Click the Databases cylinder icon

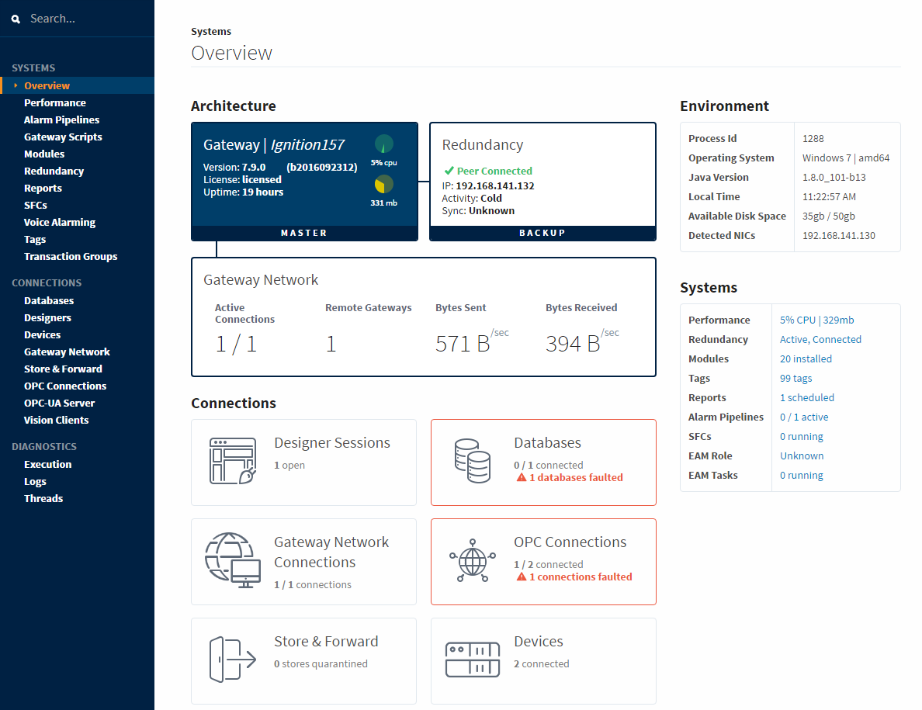pyautogui.click(x=473, y=461)
